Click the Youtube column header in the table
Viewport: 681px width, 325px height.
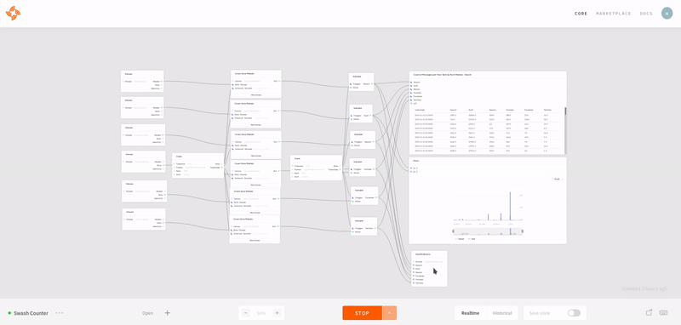pos(509,111)
